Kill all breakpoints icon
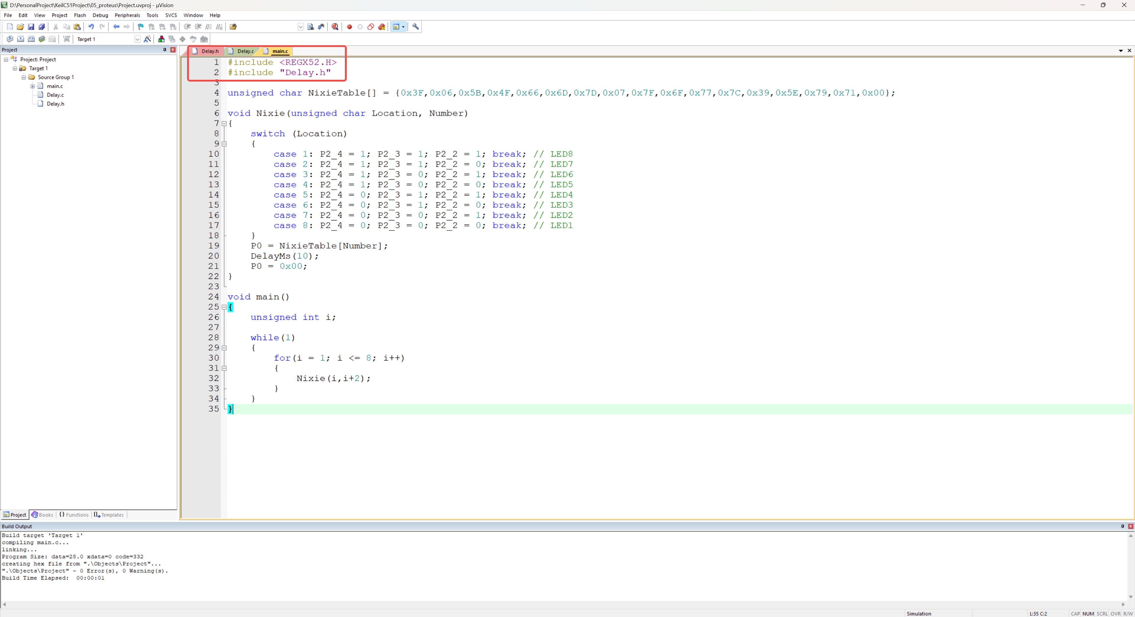This screenshot has width=1135, height=617. [x=382, y=27]
